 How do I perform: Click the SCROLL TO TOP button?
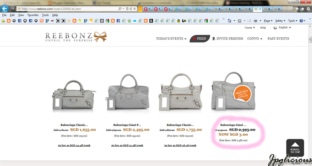pyautogui.click(x=295, y=148)
